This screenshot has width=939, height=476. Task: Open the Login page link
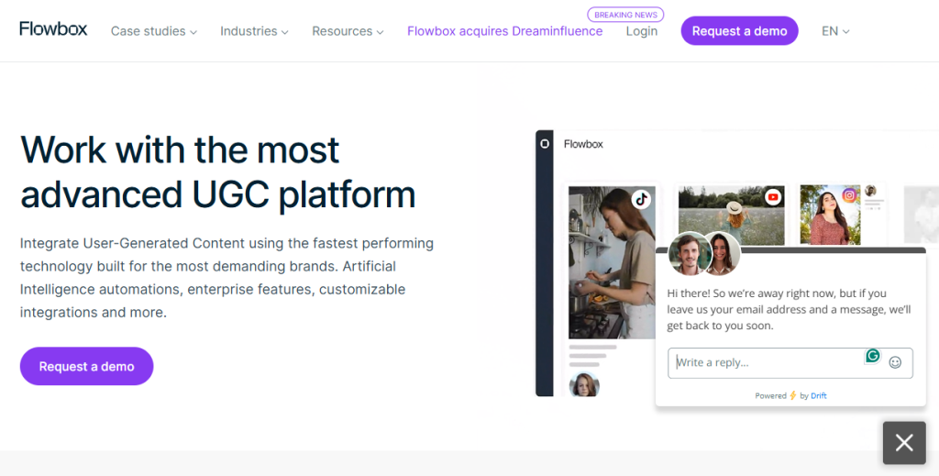tap(641, 31)
